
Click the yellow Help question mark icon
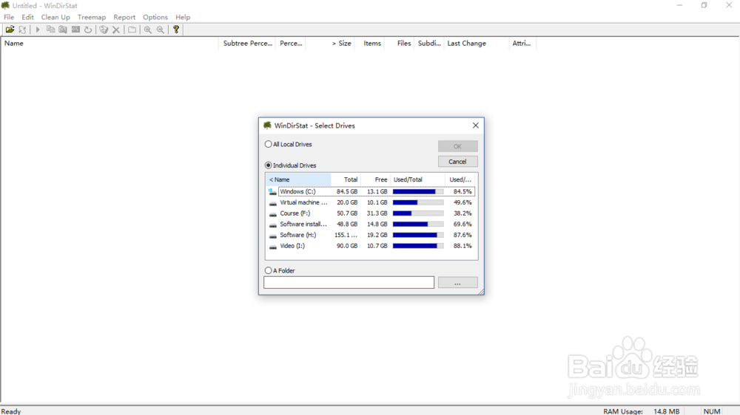click(x=176, y=30)
